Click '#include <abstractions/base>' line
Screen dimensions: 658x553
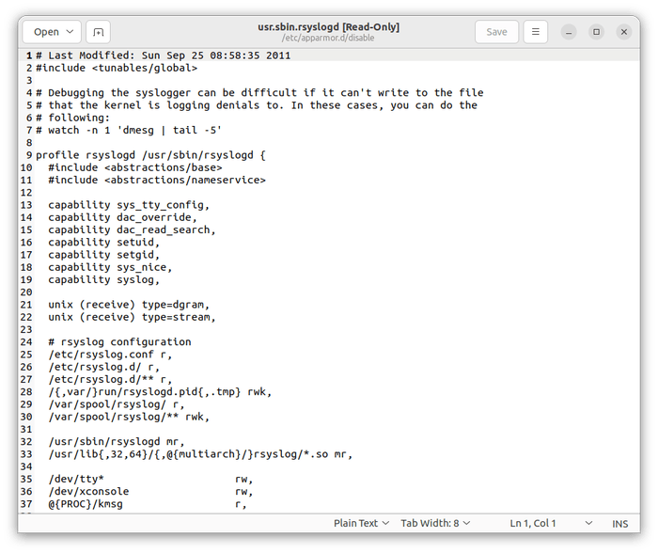(135, 167)
